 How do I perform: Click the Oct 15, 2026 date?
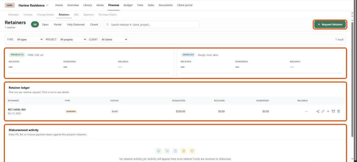pos(14,114)
